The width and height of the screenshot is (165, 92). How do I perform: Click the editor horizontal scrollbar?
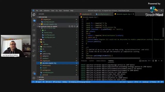[113, 58]
